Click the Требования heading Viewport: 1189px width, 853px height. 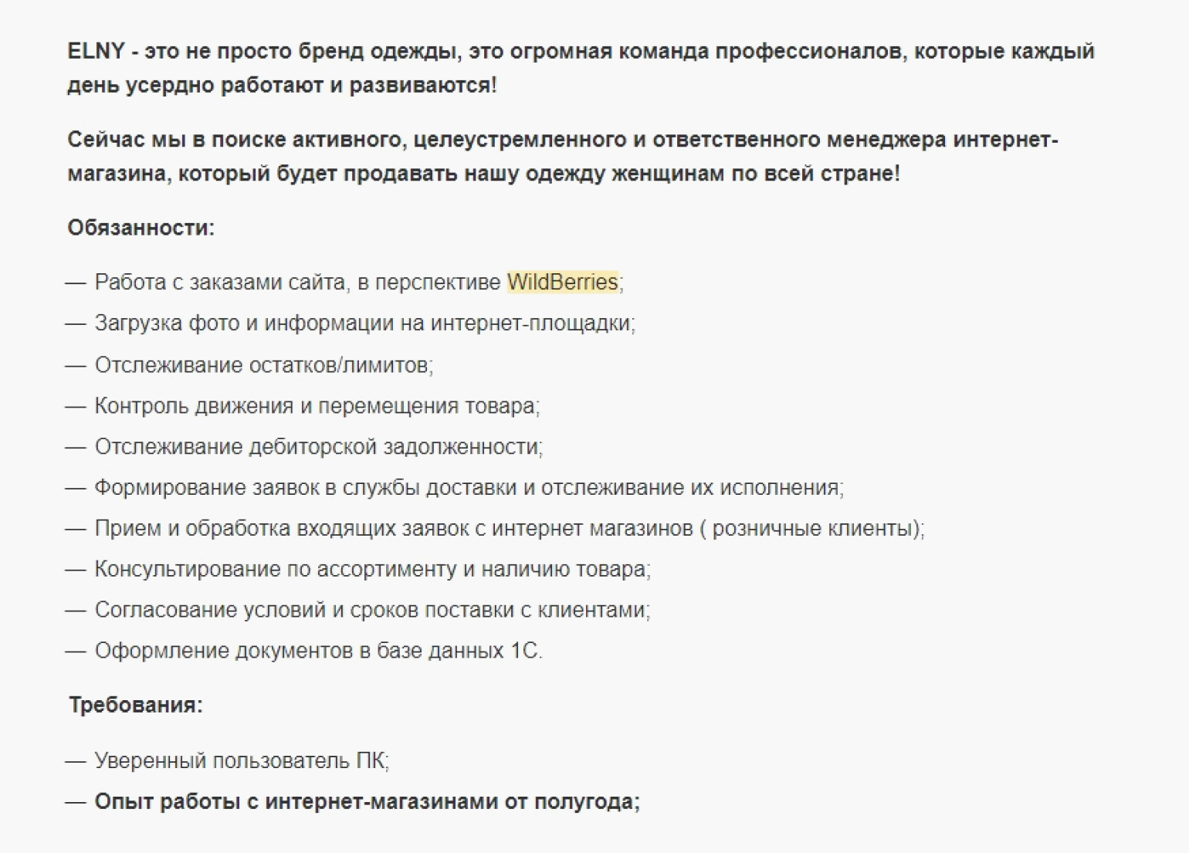[x=136, y=705]
